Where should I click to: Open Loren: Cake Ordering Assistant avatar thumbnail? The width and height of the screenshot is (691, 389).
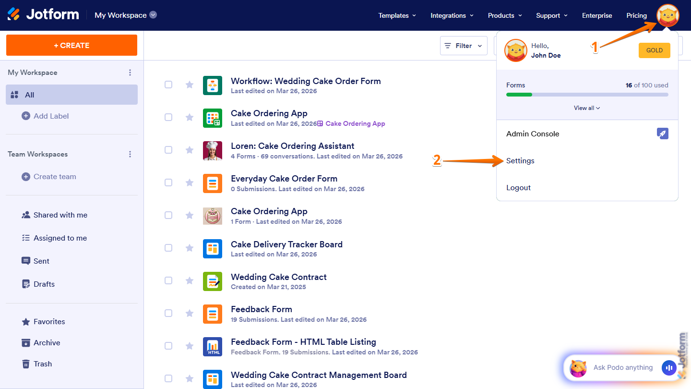tap(213, 151)
